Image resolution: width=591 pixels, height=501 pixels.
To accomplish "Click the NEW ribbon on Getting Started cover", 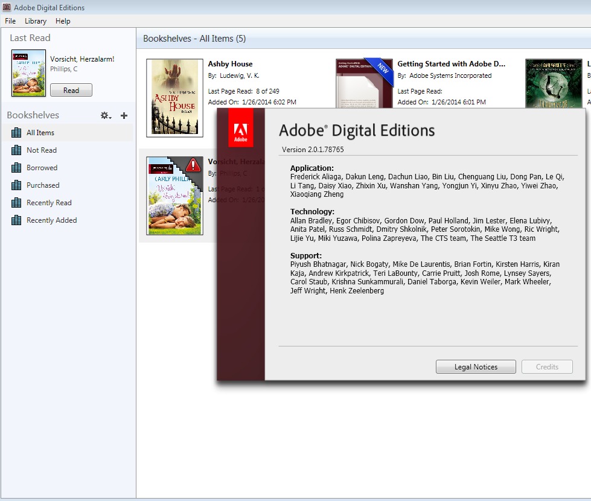I will pos(382,69).
